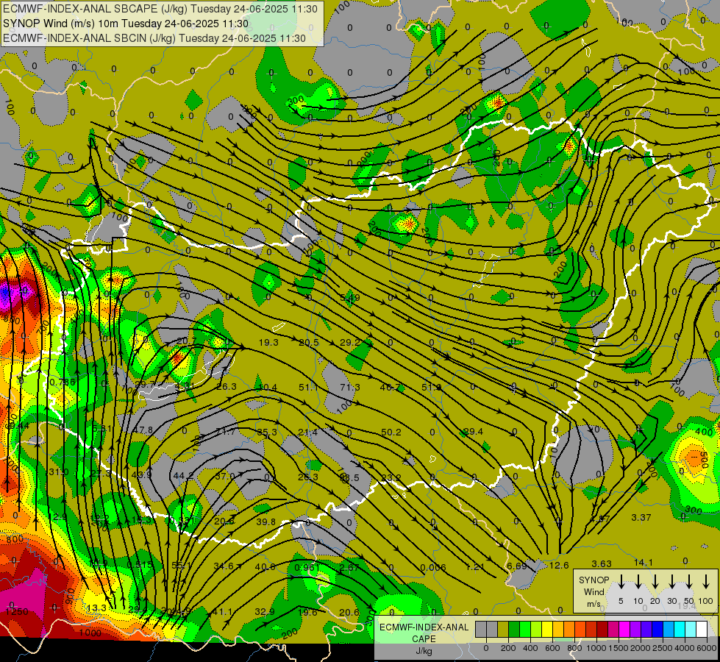Click the 30 m/s wind arrow in SYNOP legend
The image size is (720, 662).
[x=671, y=581]
